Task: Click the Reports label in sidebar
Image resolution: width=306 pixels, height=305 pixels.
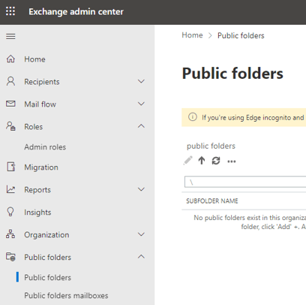Action: [x=37, y=190]
